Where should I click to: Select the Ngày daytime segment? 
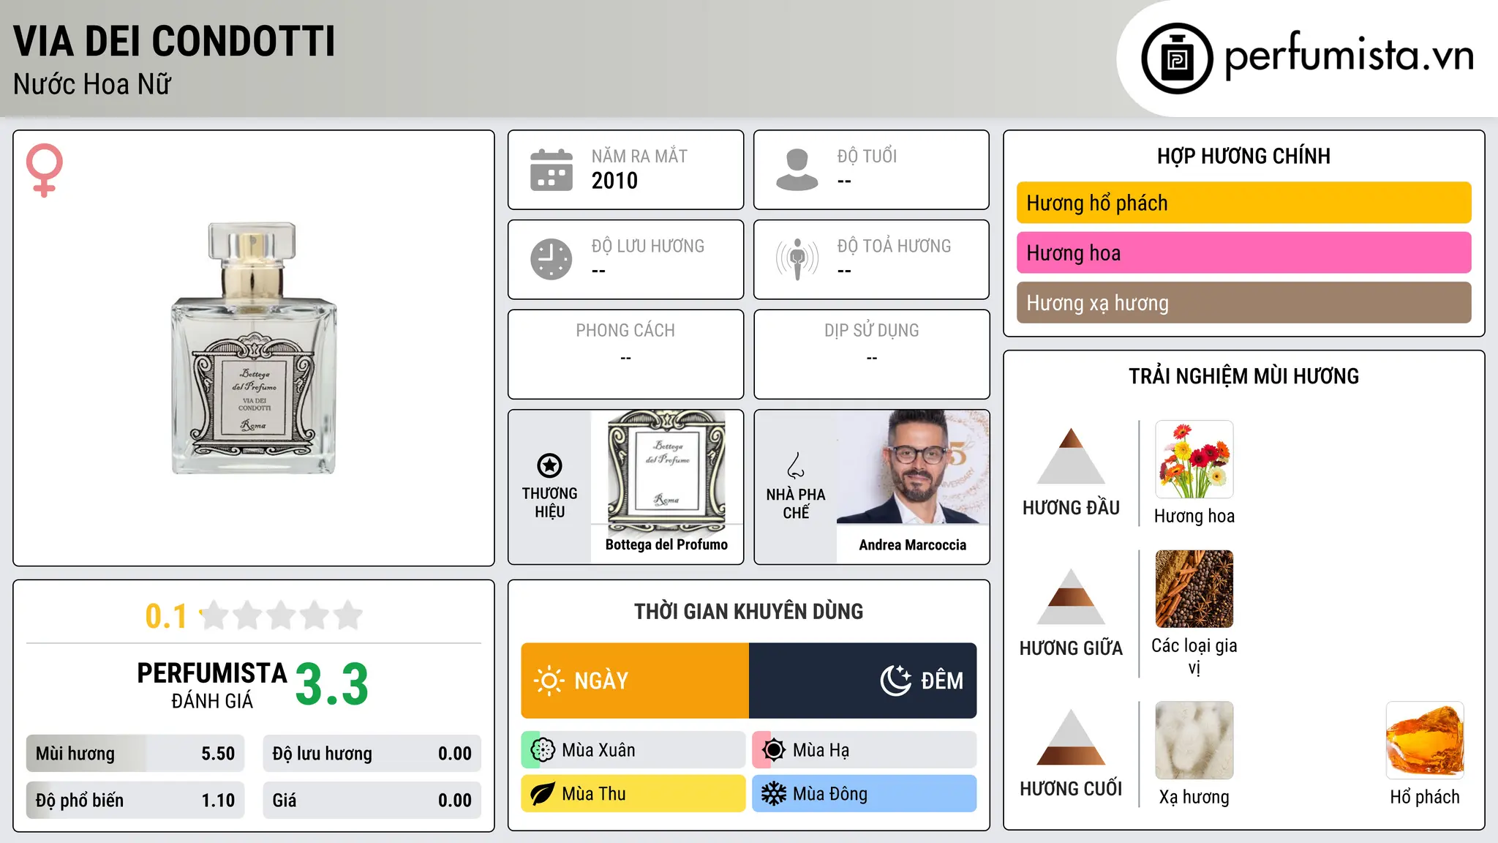635,681
